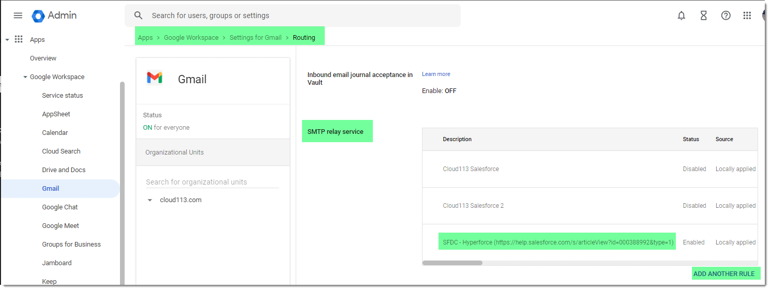
Task: Open Keep settings
Action: coord(49,281)
